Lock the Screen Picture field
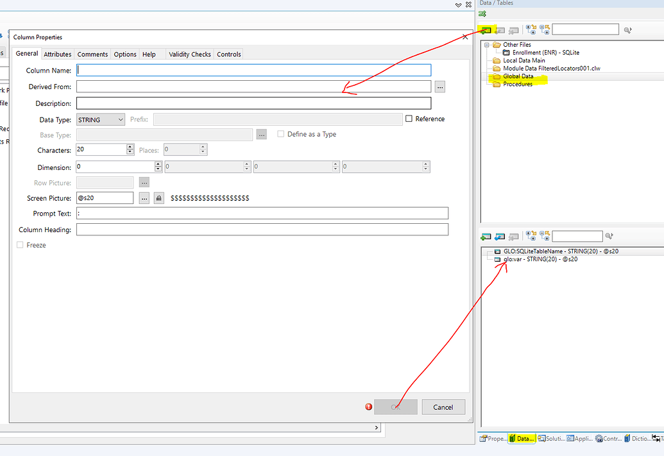 (x=158, y=198)
